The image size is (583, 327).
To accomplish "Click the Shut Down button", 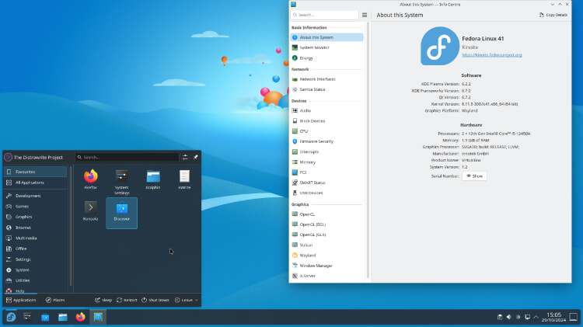I will (155, 300).
